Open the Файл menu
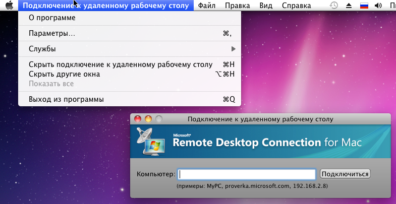This screenshot has width=396, height=204. point(207,6)
